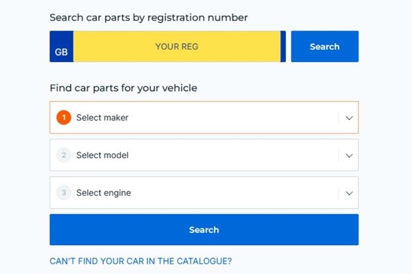Click the orange number 1 step badge
This screenshot has height=274, width=412.
pyautogui.click(x=63, y=118)
